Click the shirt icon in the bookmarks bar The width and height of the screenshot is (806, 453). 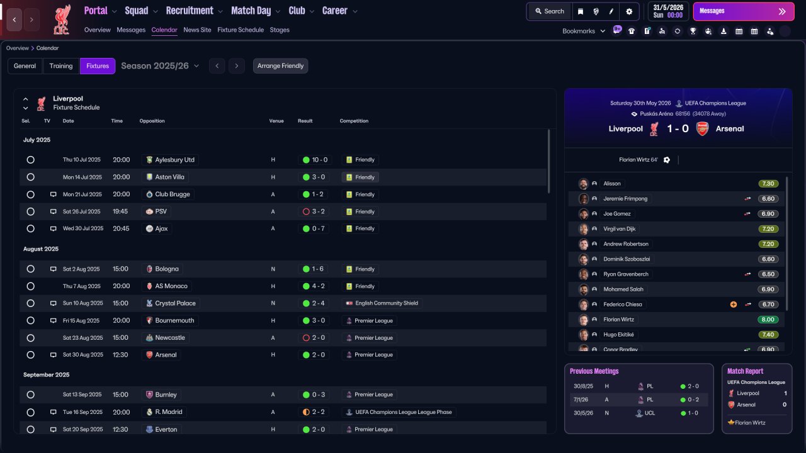[632, 31]
